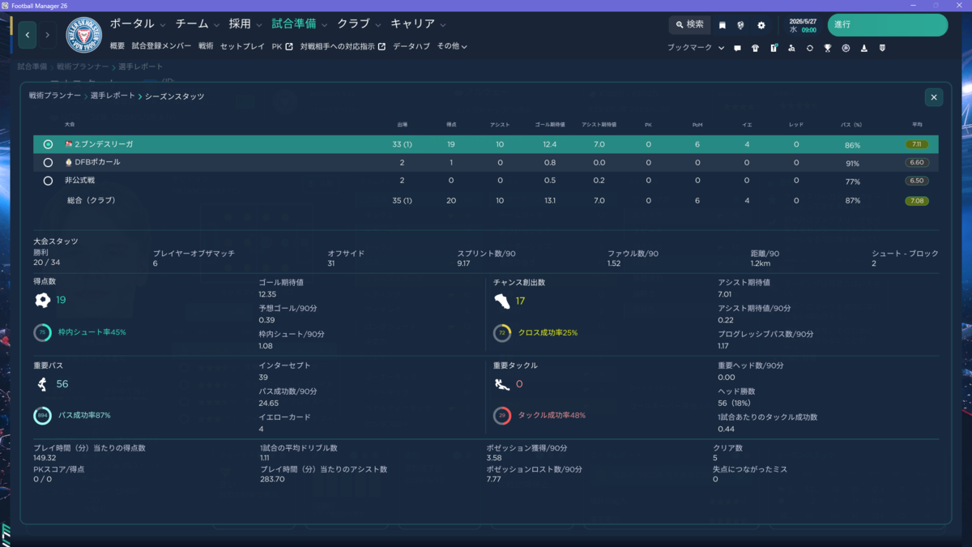
Task: Open the shield shortcut icon
Action: click(x=882, y=48)
